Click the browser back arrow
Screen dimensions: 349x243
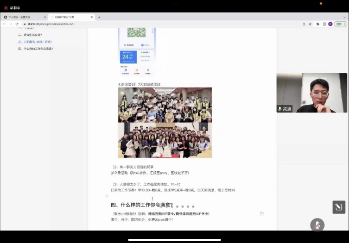[x=4, y=24]
